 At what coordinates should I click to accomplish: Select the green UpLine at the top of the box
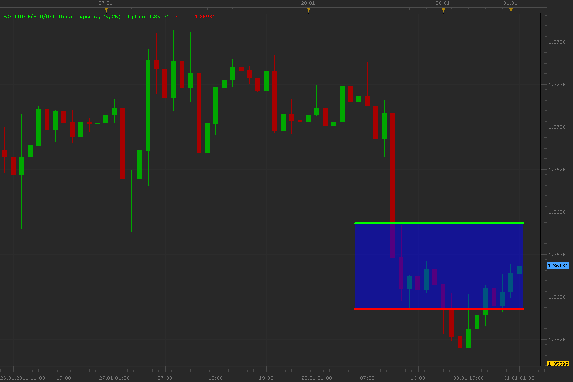439,223
